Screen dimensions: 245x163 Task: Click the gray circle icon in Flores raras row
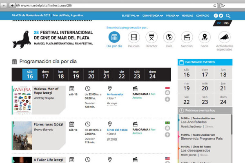click(167, 128)
